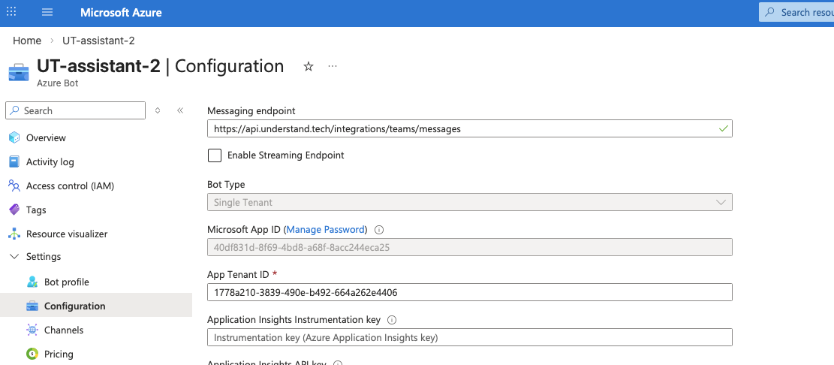Click the Access control (IAM) people icon
This screenshot has width=834, height=365.
(x=14, y=186)
